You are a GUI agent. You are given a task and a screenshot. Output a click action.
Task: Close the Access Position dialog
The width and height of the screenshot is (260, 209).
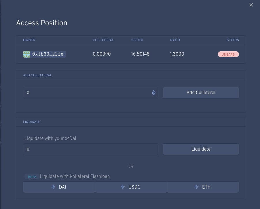(x=251, y=5)
